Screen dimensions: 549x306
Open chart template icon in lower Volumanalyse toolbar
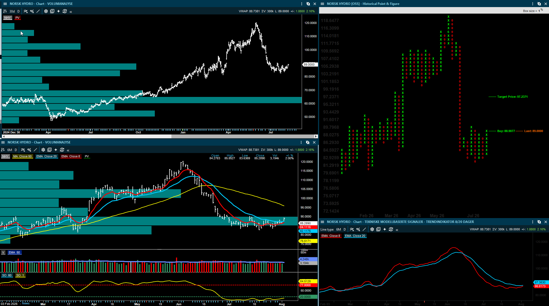[x=50, y=150]
